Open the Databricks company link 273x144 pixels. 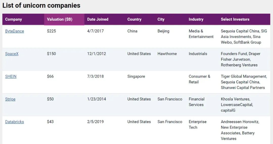pos(14,122)
